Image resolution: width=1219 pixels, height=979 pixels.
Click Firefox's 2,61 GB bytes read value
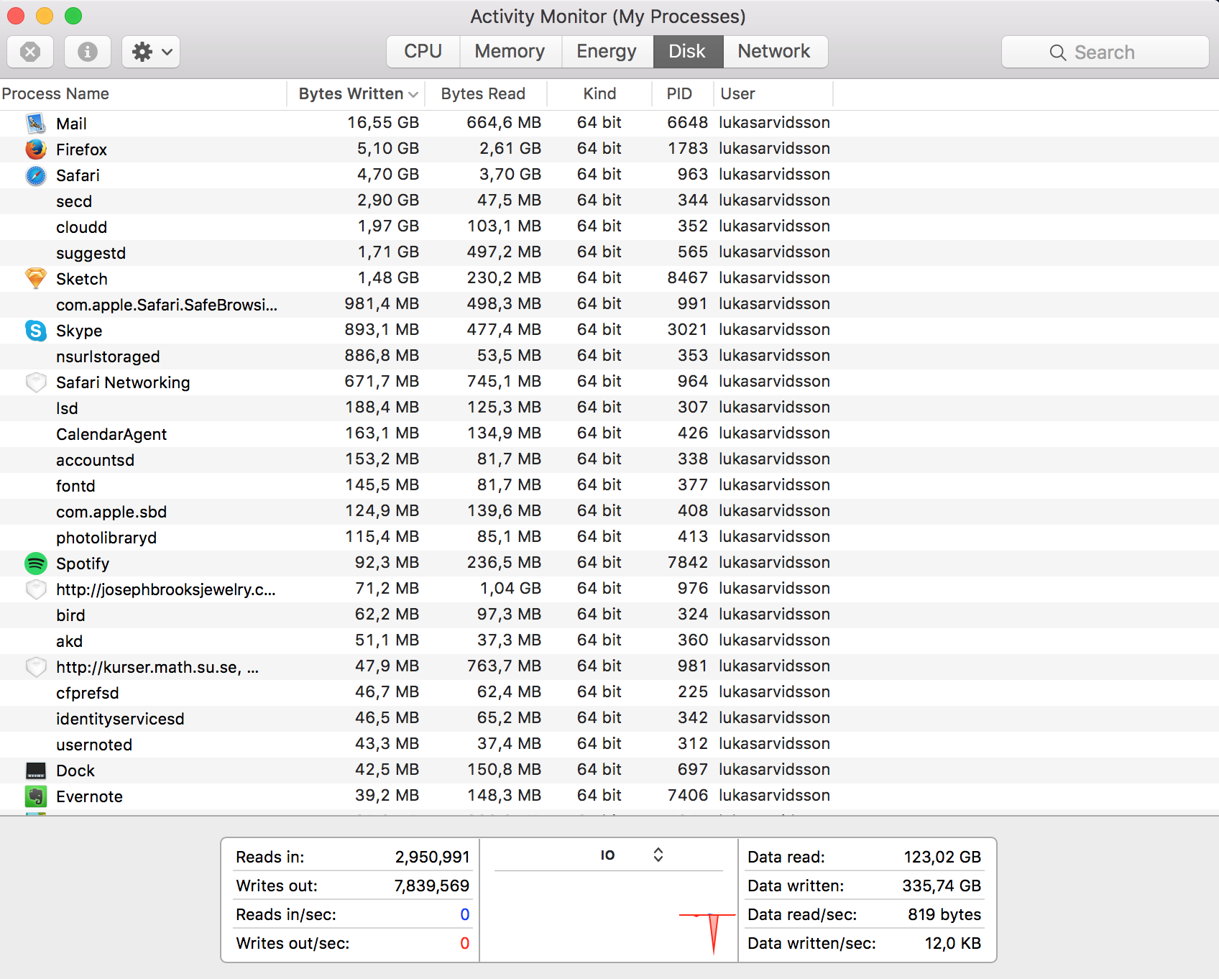click(x=510, y=148)
